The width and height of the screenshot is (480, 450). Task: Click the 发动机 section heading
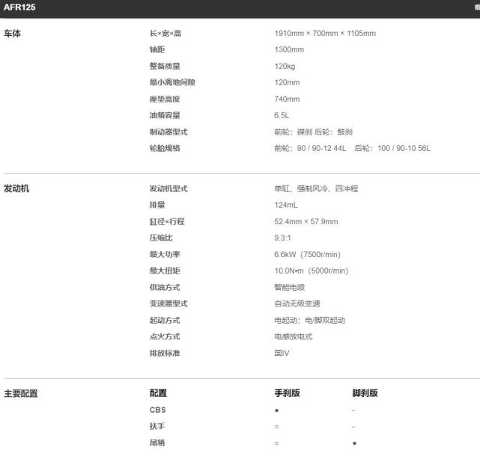pos(17,189)
